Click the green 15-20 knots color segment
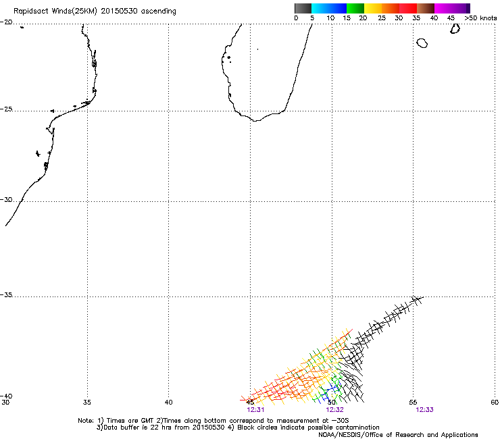The image size is (500, 439). click(x=355, y=8)
